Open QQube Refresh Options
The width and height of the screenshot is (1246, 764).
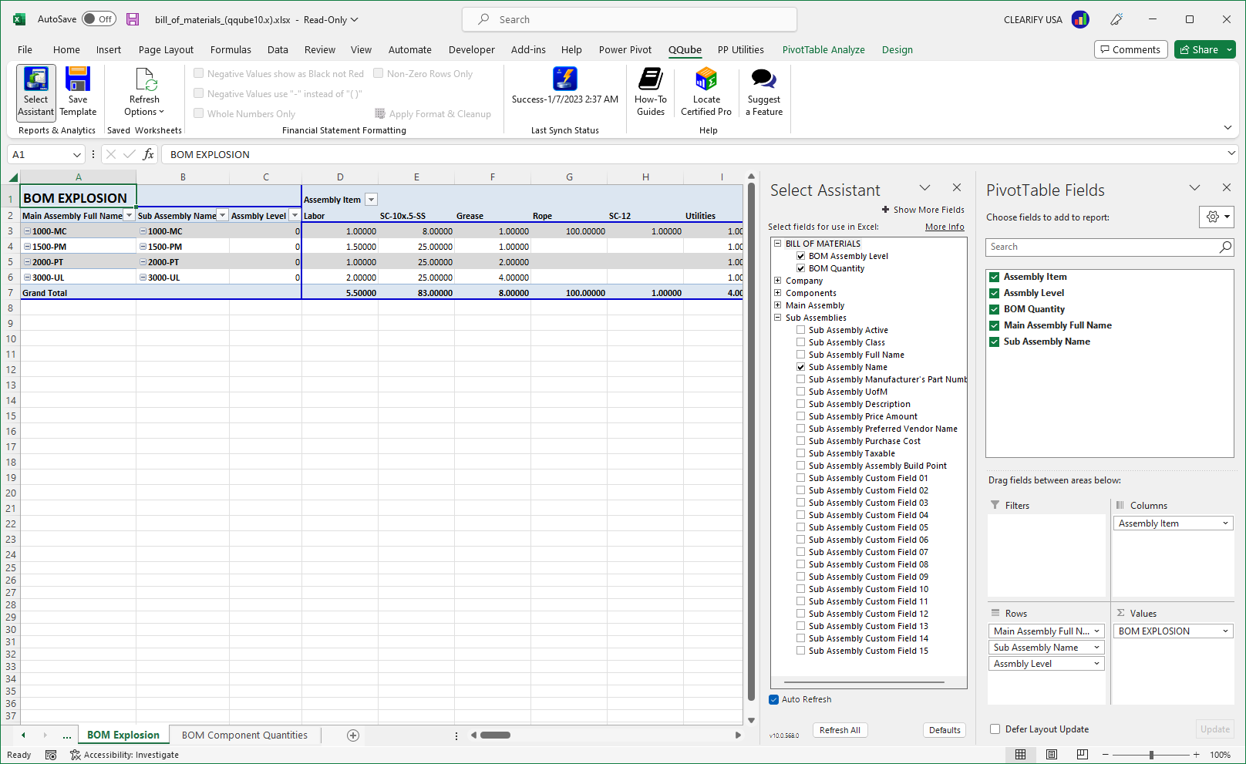(143, 92)
